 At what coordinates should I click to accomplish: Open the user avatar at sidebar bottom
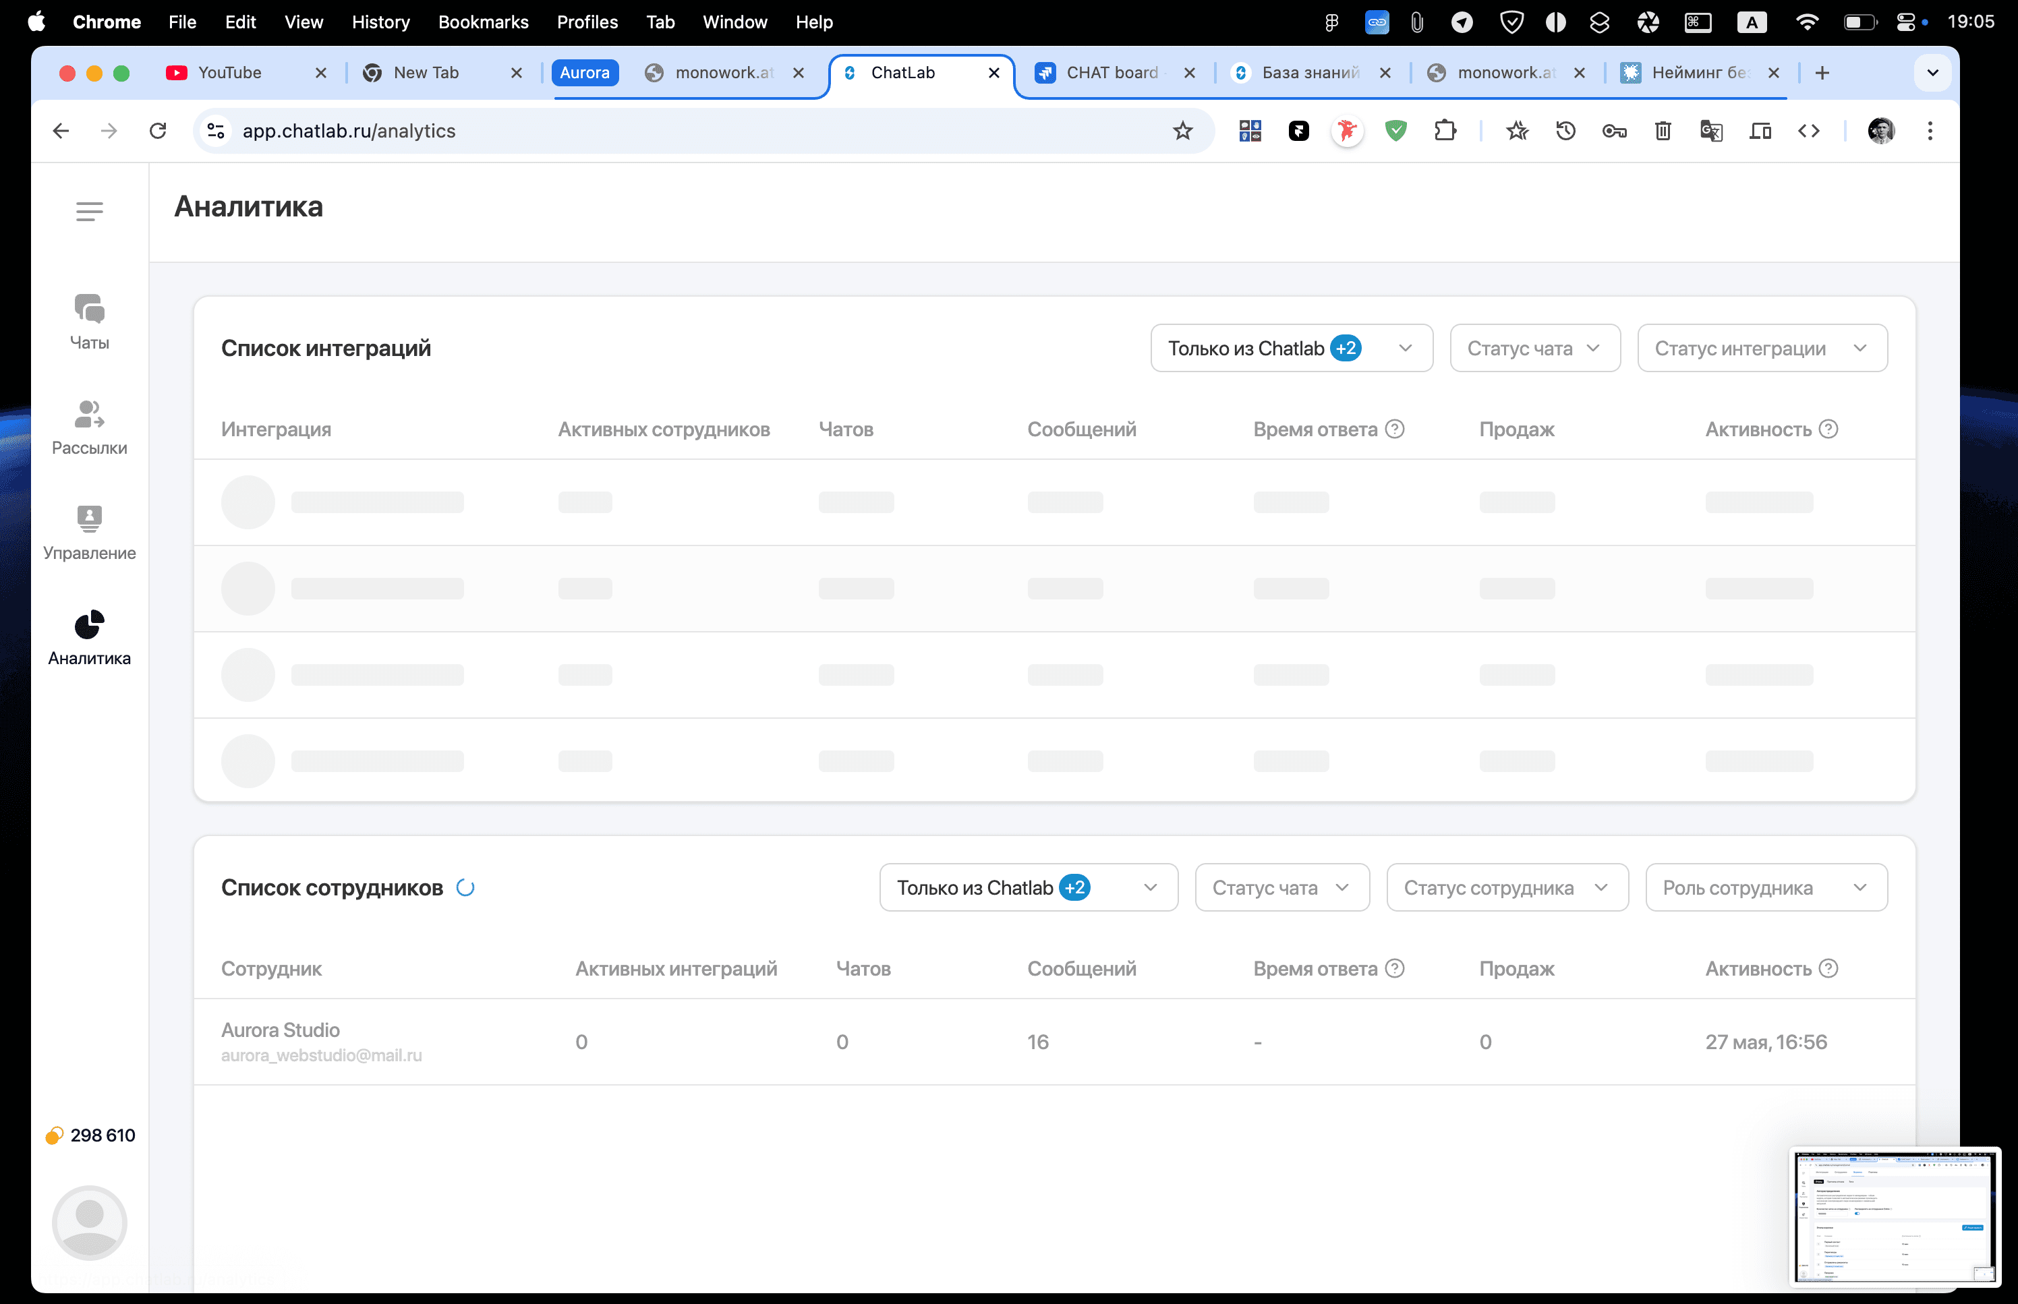pos(89,1222)
